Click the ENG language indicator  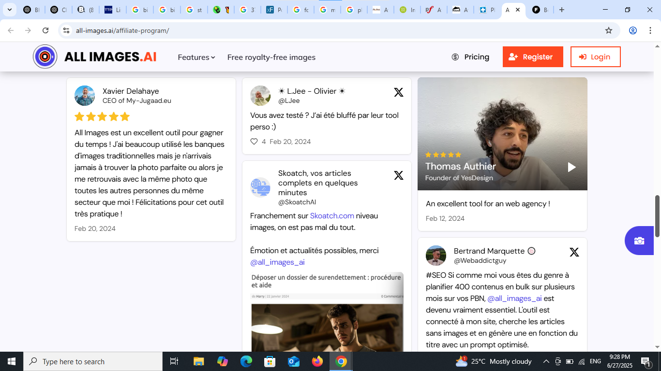[x=595, y=361]
